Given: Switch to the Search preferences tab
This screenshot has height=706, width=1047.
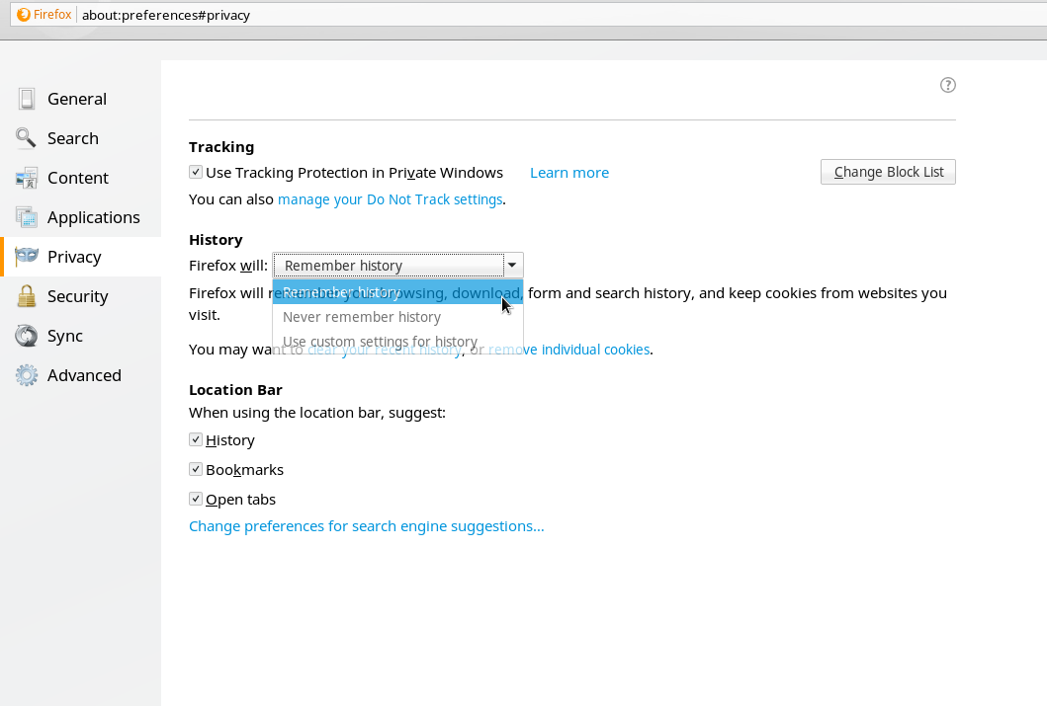Looking at the screenshot, I should 81,138.
